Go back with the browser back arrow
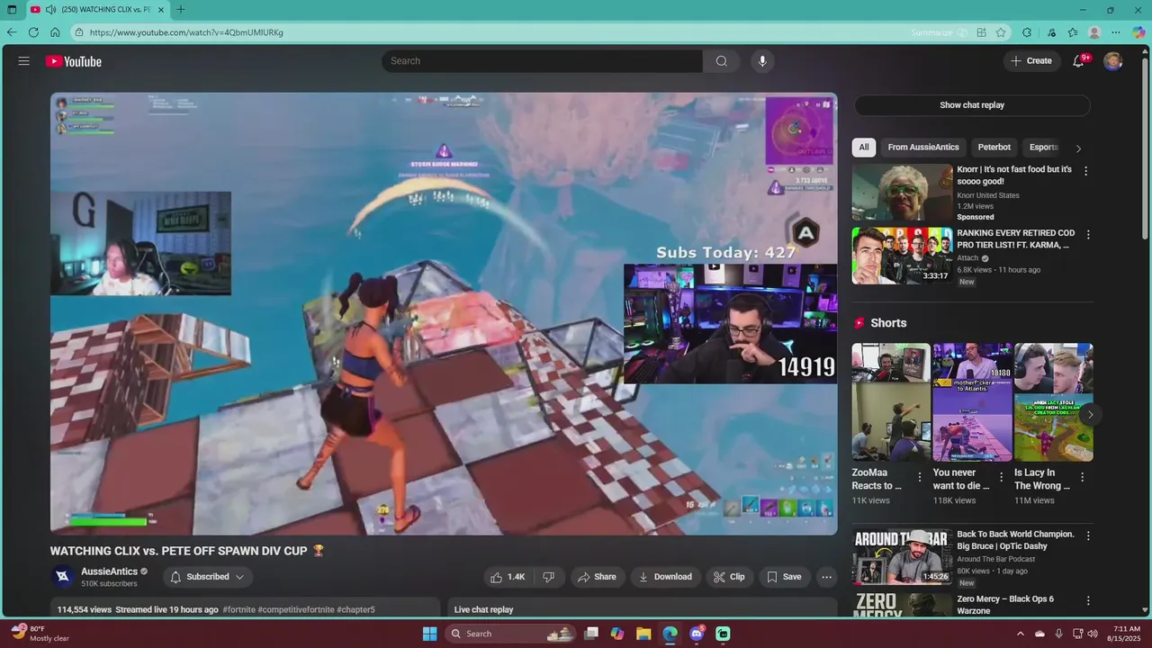 point(12,32)
